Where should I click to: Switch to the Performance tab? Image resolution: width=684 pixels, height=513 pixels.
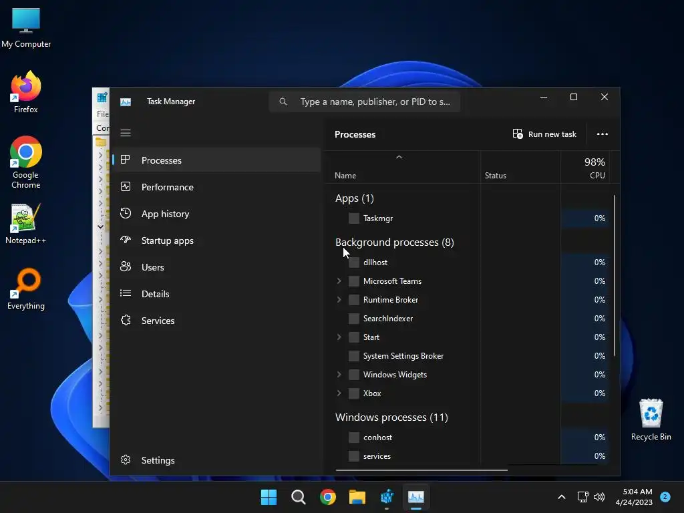[x=216, y=187]
